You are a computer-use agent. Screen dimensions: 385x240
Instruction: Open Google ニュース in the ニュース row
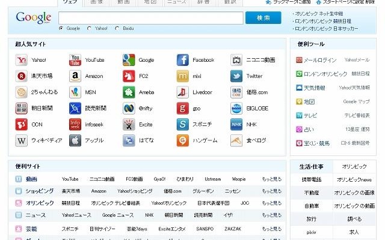coord(118,215)
